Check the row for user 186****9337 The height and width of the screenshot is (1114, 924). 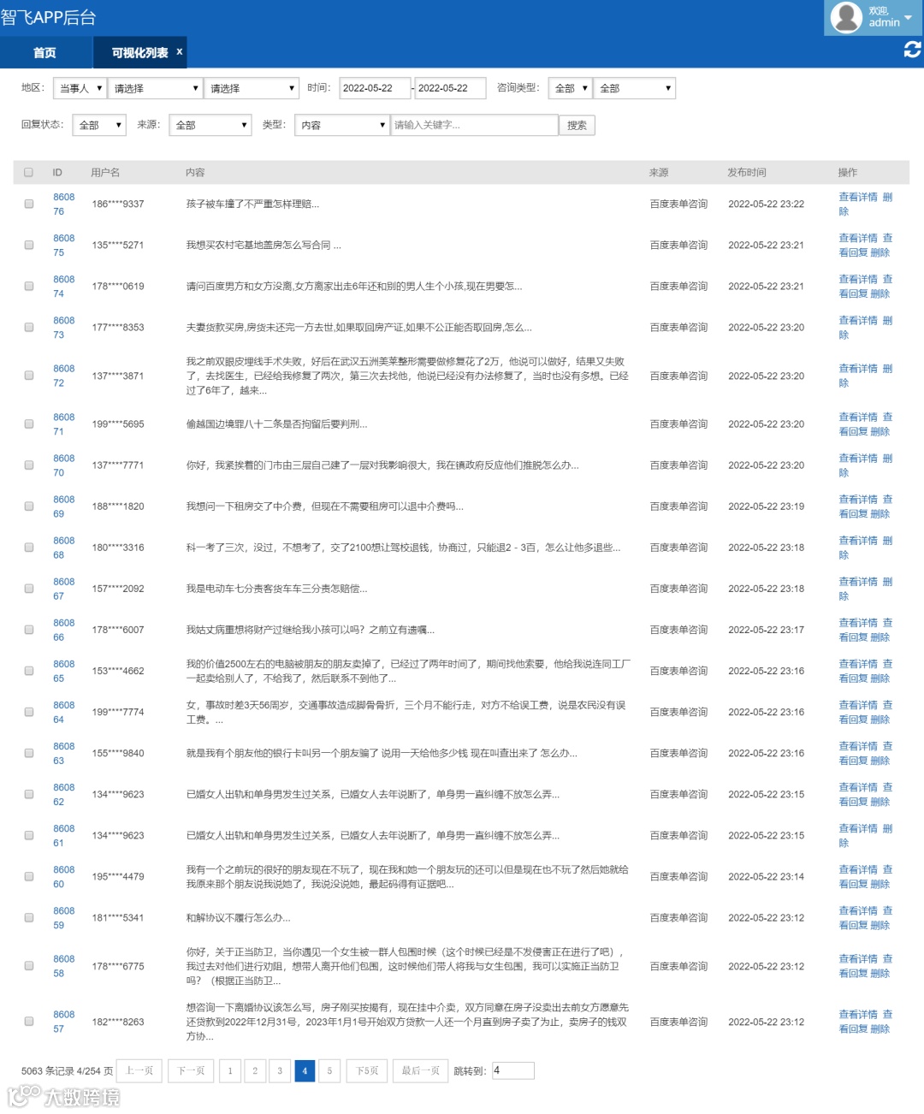(x=29, y=204)
